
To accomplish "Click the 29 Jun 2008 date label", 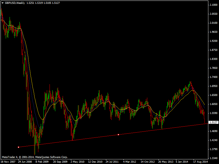I will pyautogui.click(x=25, y=162).
